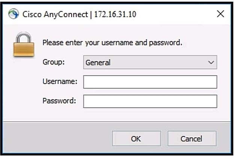234x159 pixels.
Task: Select the General group value text
Action: coord(98,63)
